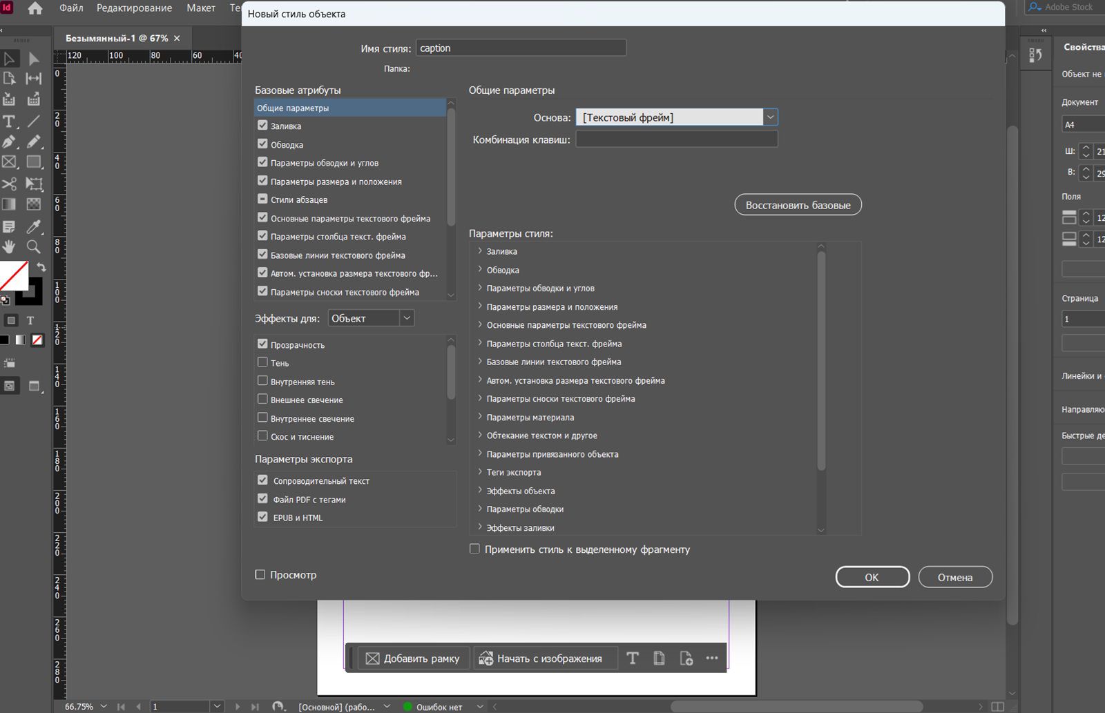Uncheck the Прозрачность checkbox
This screenshot has width=1105, height=713.
pos(262,344)
